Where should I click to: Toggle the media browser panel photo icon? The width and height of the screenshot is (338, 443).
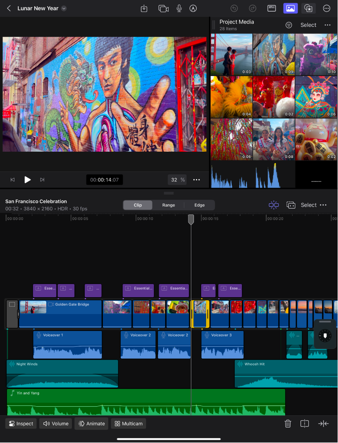[290, 8]
